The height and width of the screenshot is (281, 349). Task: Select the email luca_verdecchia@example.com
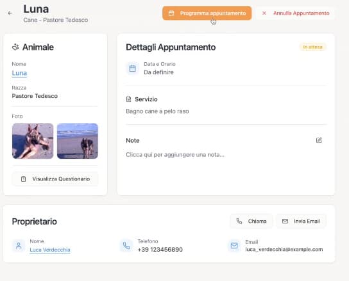[284, 250]
